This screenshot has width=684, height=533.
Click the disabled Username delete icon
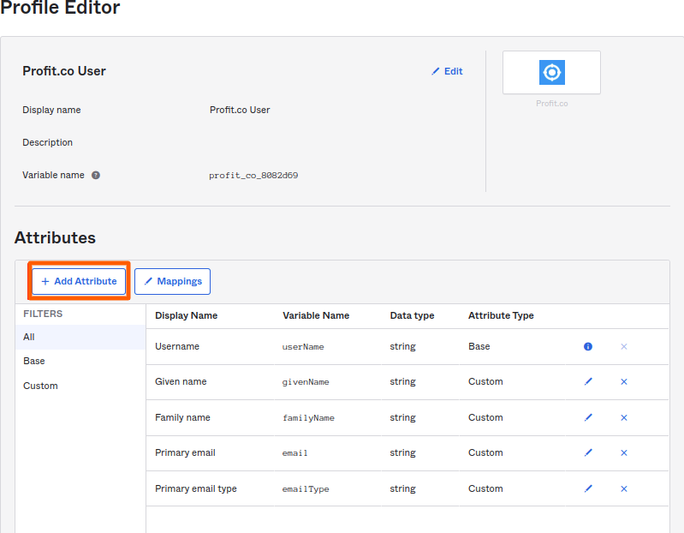pos(624,346)
